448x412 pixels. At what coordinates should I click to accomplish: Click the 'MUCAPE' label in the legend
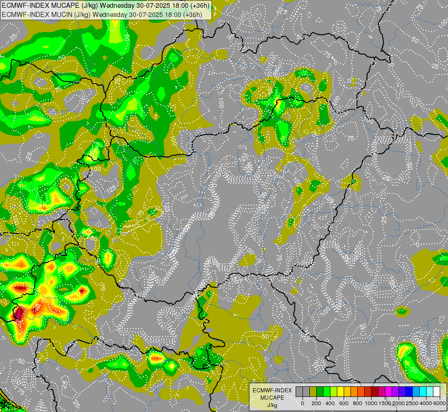[x=272, y=398]
